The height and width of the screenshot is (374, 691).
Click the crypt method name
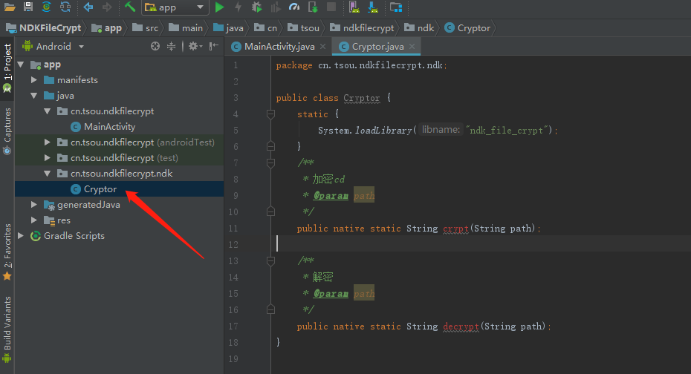(x=455, y=229)
